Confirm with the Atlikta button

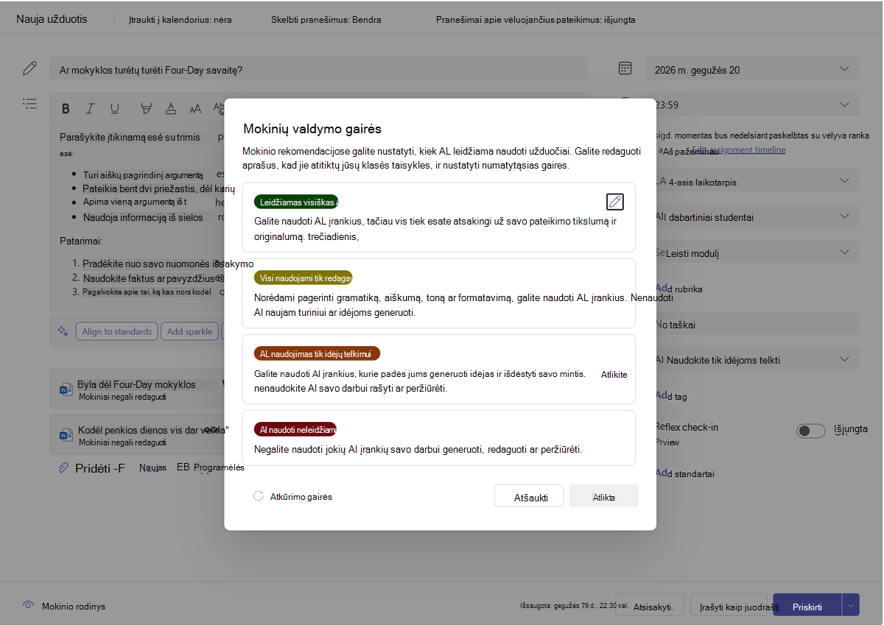click(x=604, y=497)
